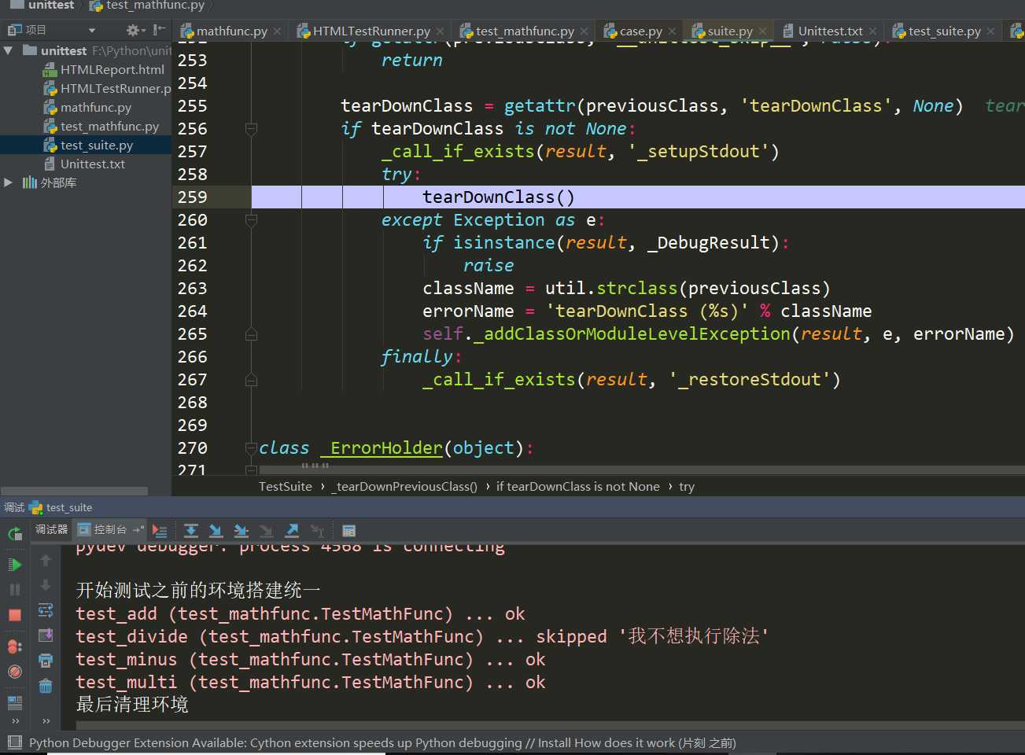Viewport: 1025px width, 755px height.
Task: Click the down arrow in console gutter
Action: (46, 585)
